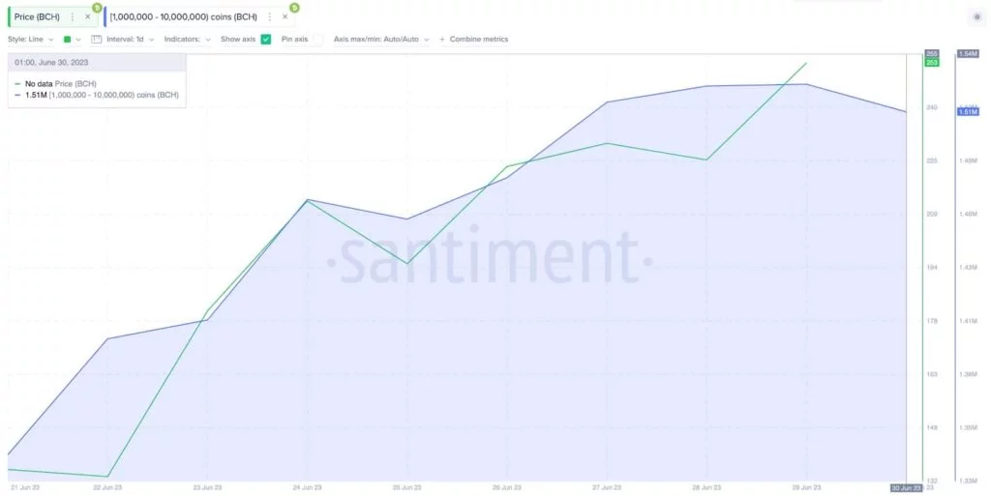Screen dimensions: 991x496
Task: Click the 23 Jun 23 axis date
Action: click(x=207, y=488)
